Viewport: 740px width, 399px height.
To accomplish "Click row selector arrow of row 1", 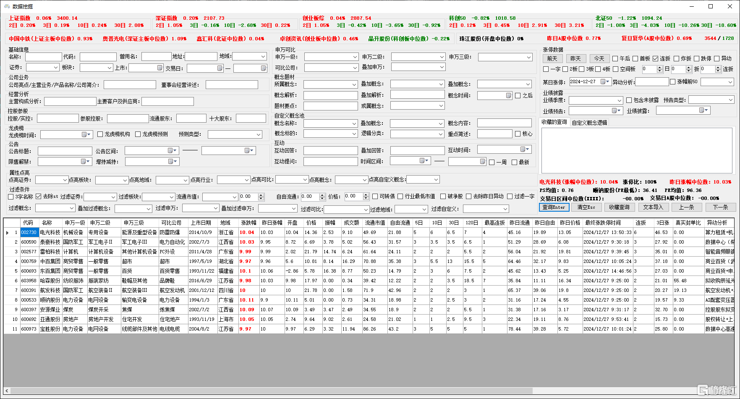I will pyautogui.click(x=8, y=232).
